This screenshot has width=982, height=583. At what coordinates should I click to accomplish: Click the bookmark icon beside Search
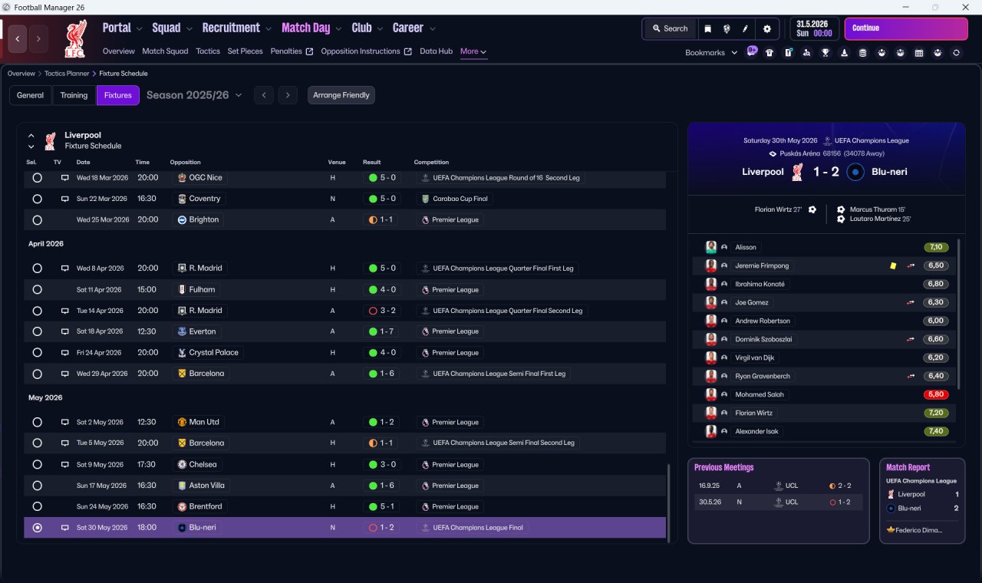click(708, 28)
